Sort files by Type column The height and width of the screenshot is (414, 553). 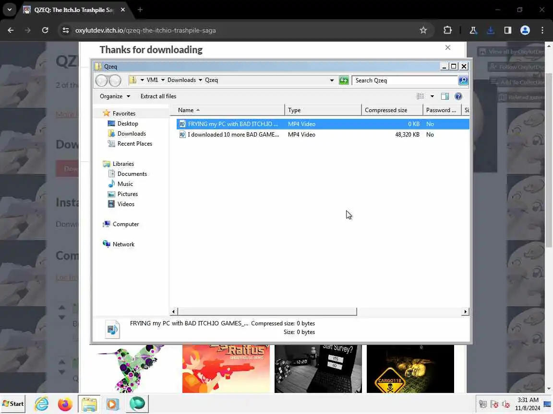tap(323, 110)
